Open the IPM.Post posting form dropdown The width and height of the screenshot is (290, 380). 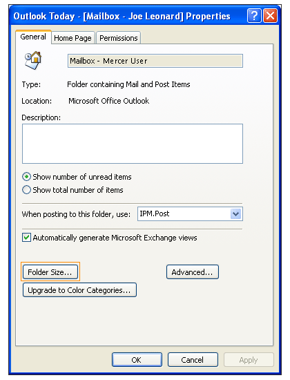235,213
